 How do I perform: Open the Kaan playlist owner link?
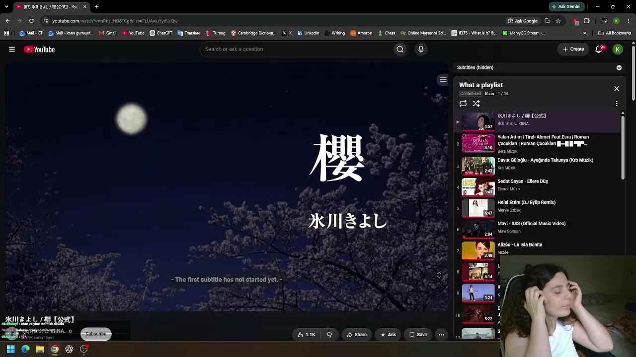point(489,94)
